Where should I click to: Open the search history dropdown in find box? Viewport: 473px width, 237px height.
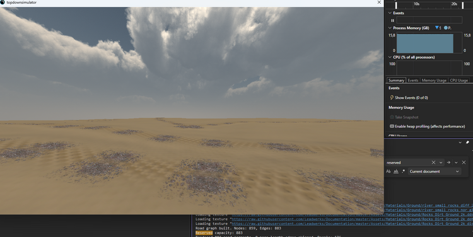coord(441,163)
